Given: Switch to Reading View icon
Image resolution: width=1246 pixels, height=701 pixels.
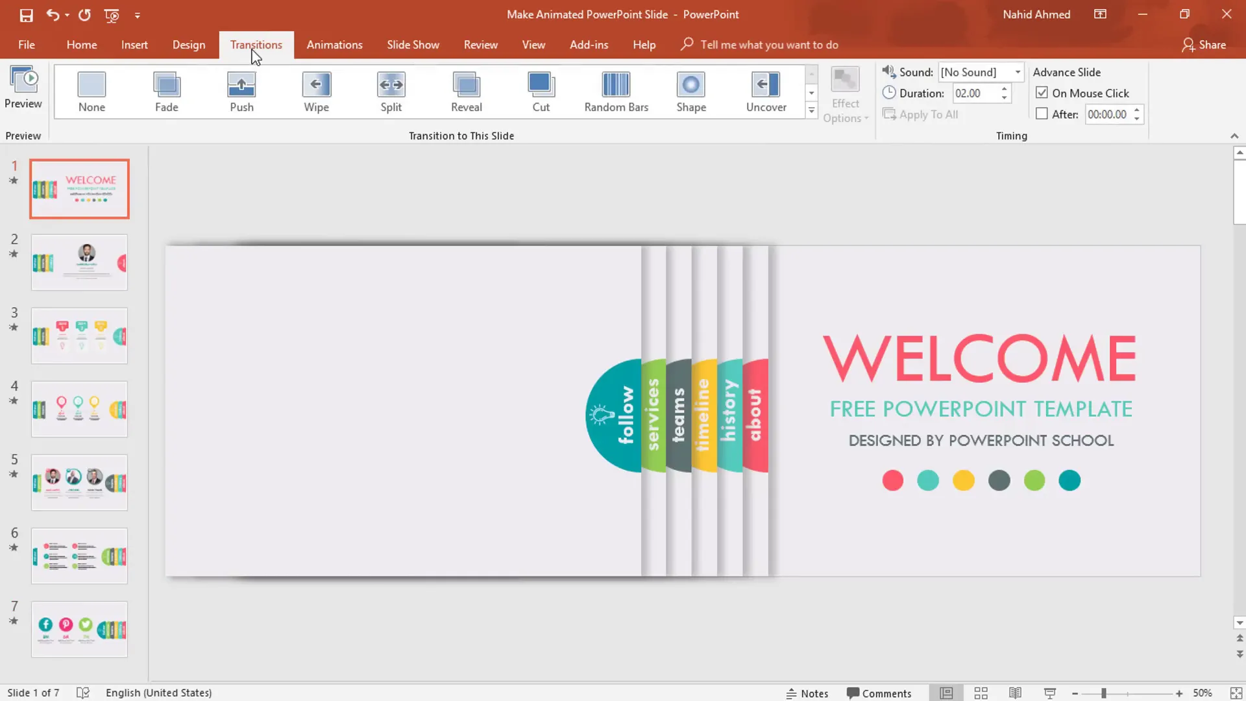Looking at the screenshot, I should (1016, 693).
